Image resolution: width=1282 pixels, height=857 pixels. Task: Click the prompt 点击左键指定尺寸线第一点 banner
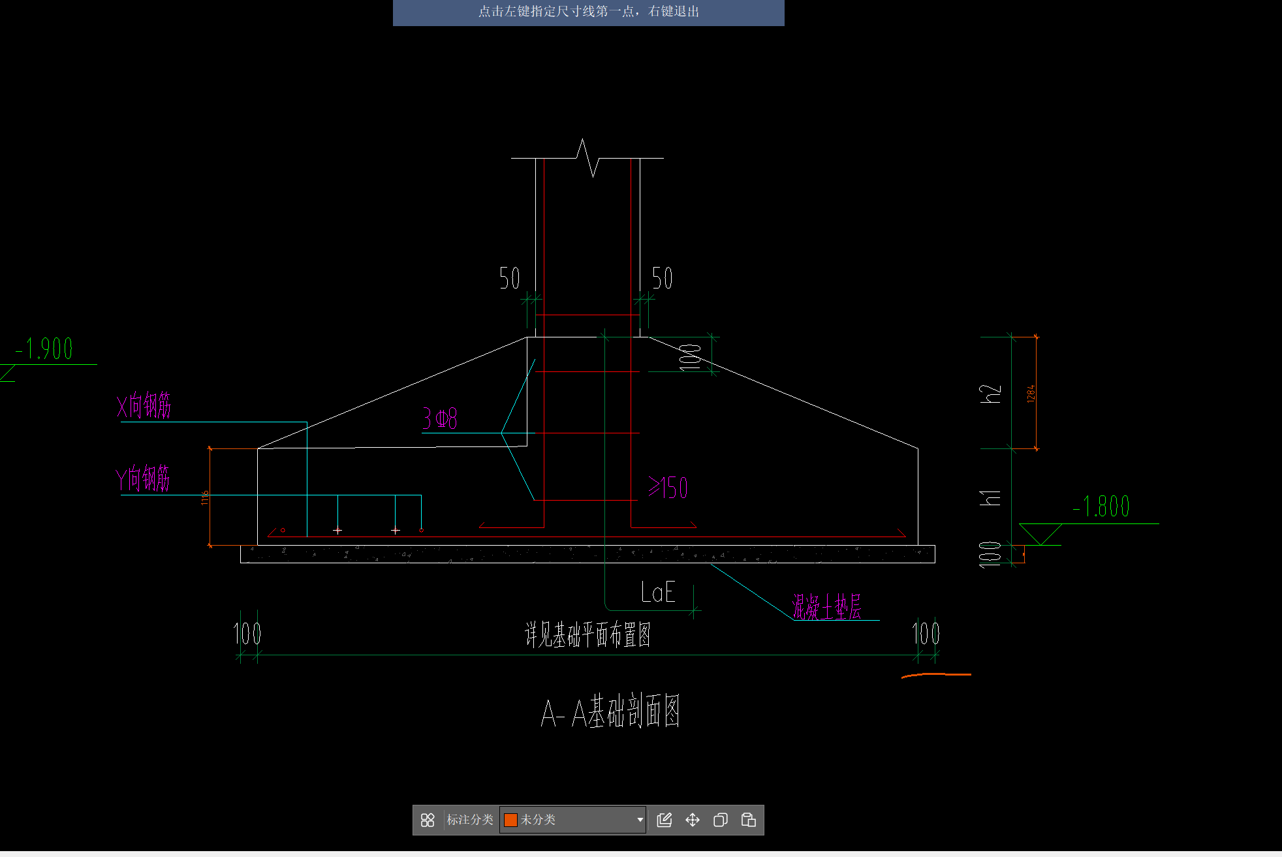coord(588,12)
